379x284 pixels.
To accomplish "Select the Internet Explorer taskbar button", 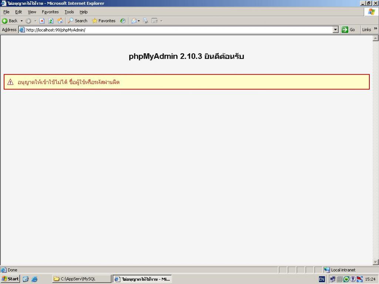I will point(142,279).
